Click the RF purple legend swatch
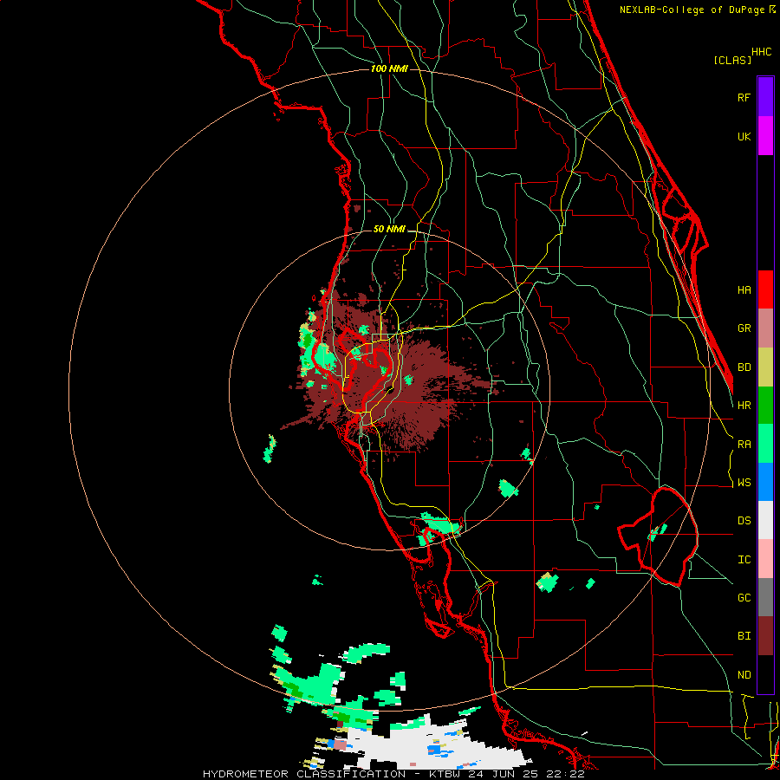 (765, 97)
